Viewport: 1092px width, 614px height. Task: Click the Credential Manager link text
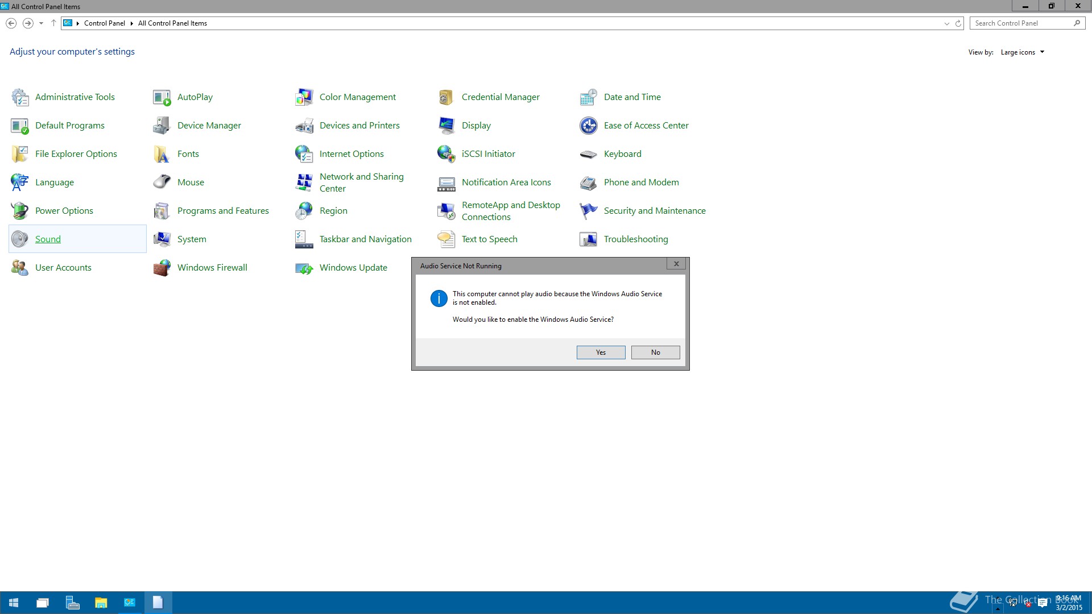(x=500, y=97)
